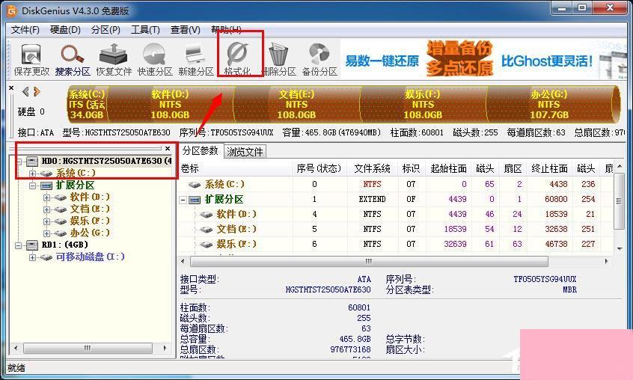
Task: Select 娱乐(F:) in the left tree
Action: (x=90, y=221)
